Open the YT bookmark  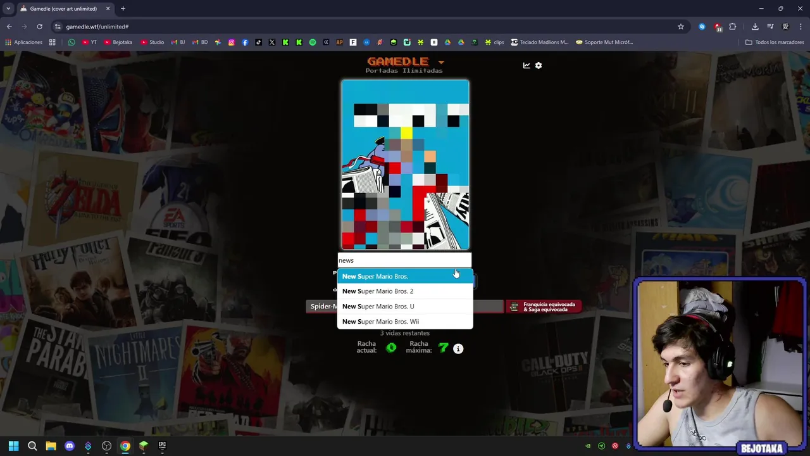click(x=89, y=42)
